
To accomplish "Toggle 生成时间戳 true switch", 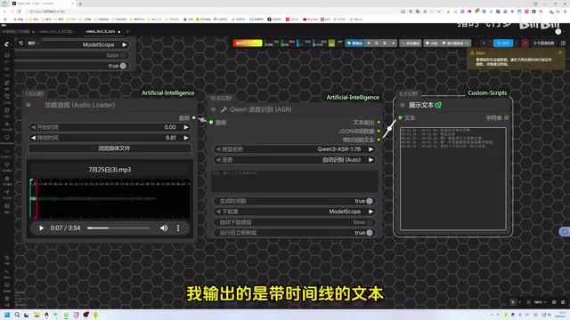I will pos(370,201).
